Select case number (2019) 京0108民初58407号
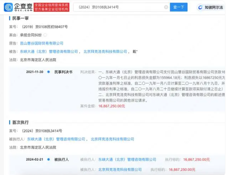226x175 pixels. pyautogui.click(x=45, y=27)
